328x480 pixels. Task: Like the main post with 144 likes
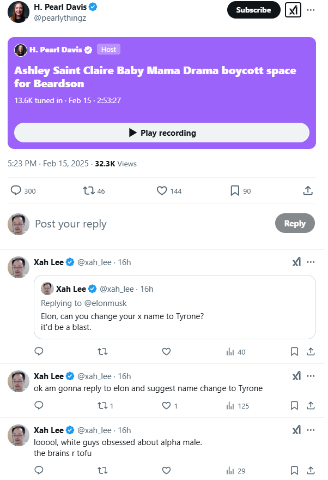162,191
